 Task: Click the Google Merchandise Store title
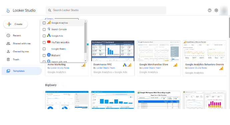(154, 64)
